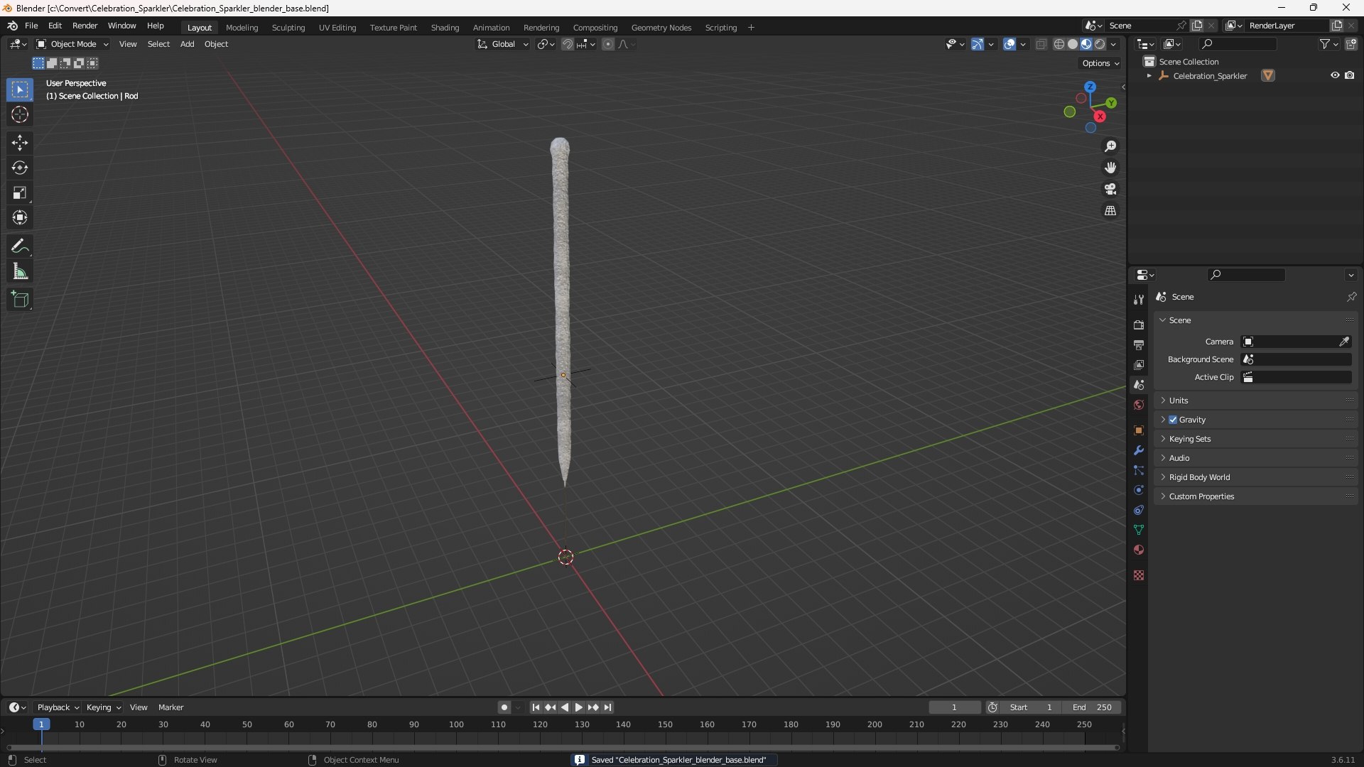
Task: Select the Annotate tool
Action: (20, 246)
